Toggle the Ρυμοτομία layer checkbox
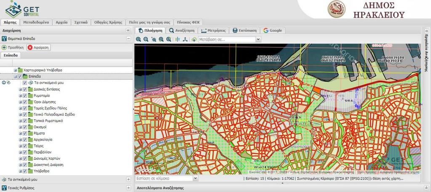Viewport: 431px width, 192px height. (x=25, y=95)
